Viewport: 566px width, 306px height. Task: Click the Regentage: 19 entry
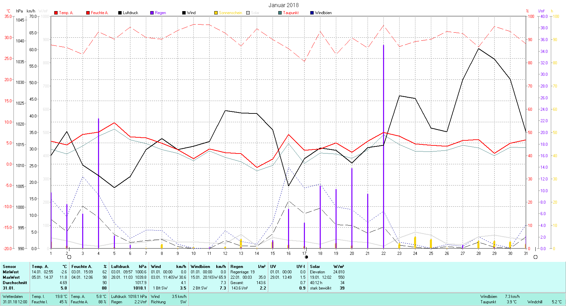[x=243, y=272]
